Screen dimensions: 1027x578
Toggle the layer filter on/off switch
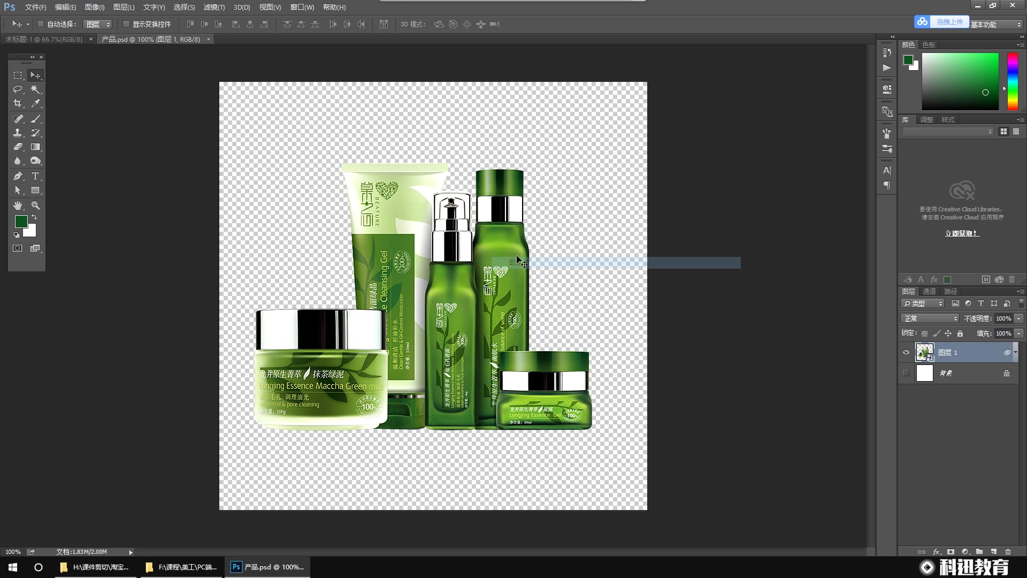click(x=1021, y=303)
